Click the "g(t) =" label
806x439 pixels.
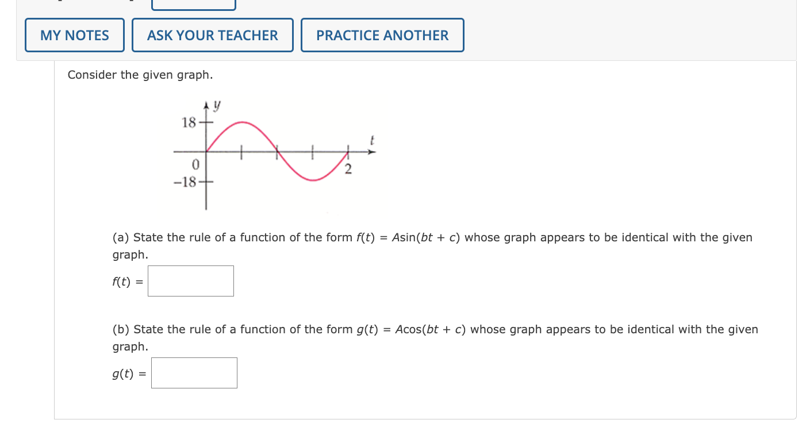click(128, 373)
